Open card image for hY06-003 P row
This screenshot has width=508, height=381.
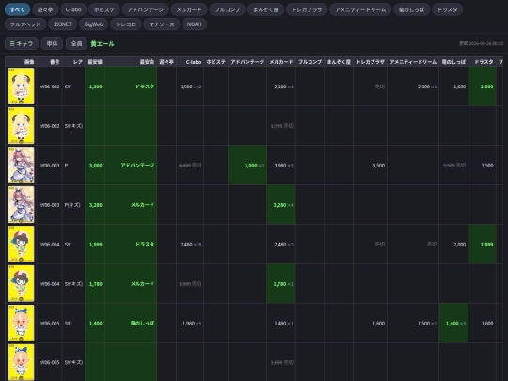[21, 165]
